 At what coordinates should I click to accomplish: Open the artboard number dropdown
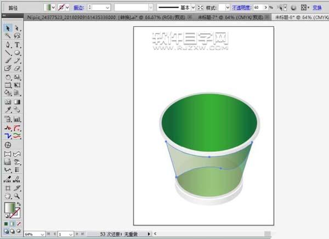[x=71, y=234]
